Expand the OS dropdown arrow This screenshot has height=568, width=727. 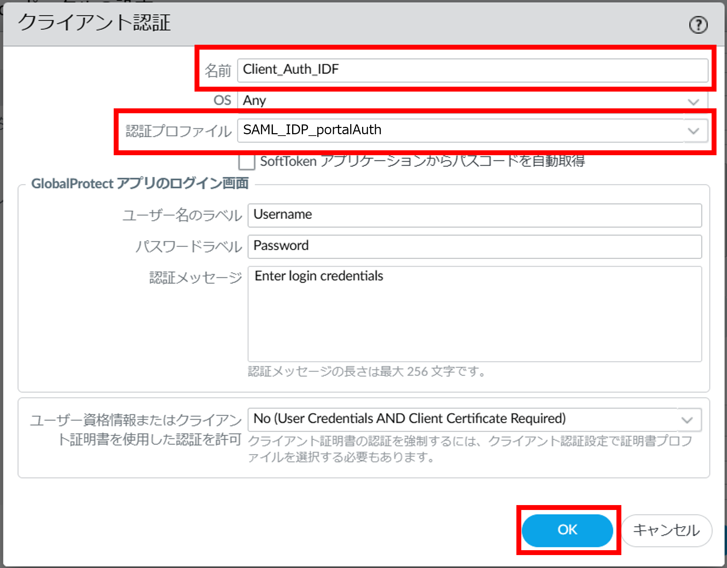pyautogui.click(x=693, y=102)
